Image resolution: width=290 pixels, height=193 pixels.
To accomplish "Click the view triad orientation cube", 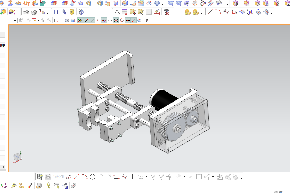I will point(18,157).
